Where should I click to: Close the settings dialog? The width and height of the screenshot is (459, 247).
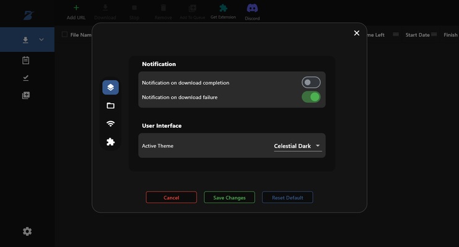click(x=356, y=33)
